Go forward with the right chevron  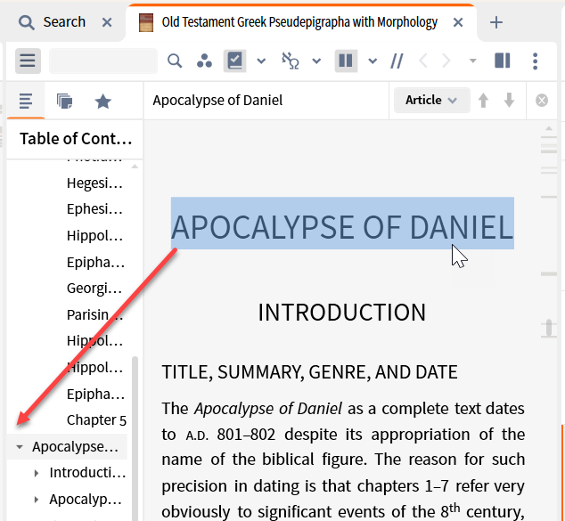(446, 61)
